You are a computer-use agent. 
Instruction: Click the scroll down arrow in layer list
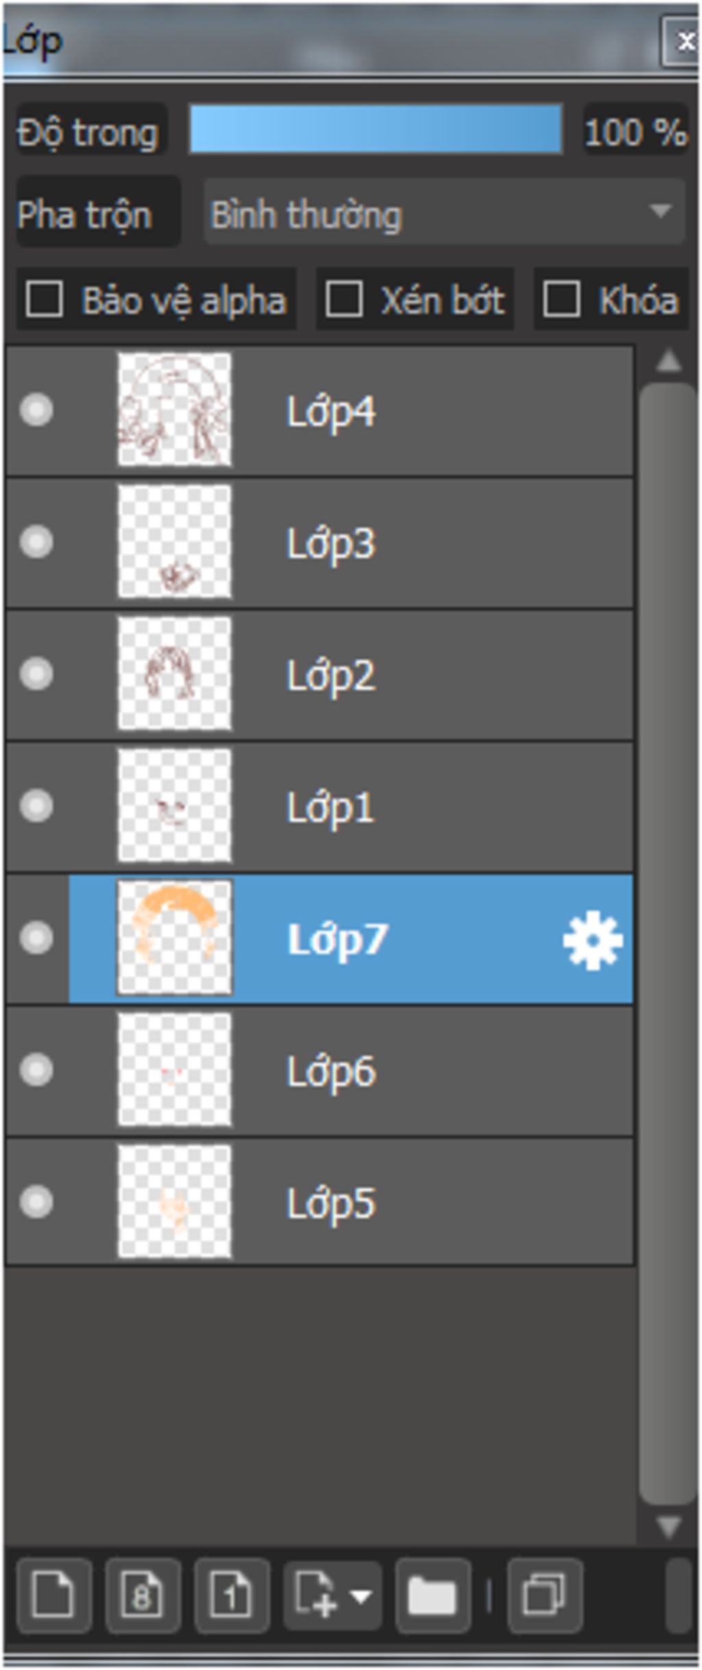click(x=668, y=1527)
